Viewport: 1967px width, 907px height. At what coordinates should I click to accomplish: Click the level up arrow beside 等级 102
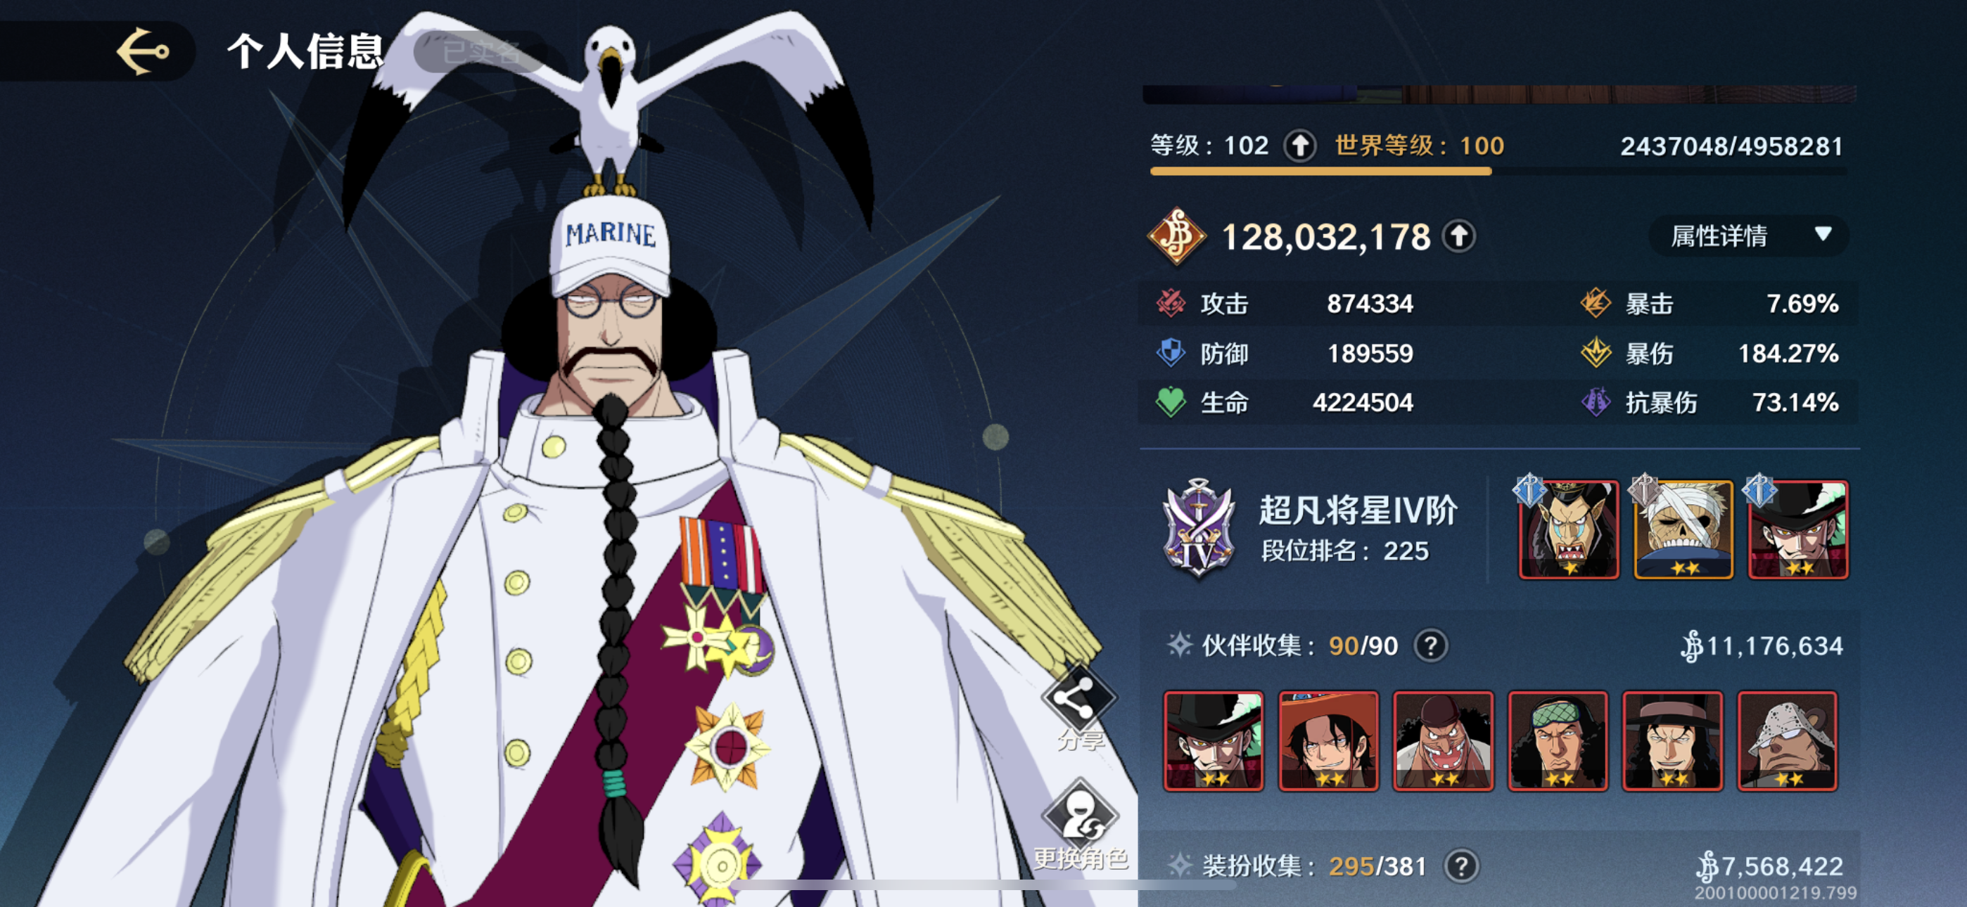pos(1299,145)
